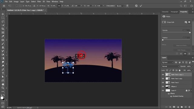Switch to the Paragraph tab
The height and width of the screenshot is (109, 194).
click(x=174, y=12)
